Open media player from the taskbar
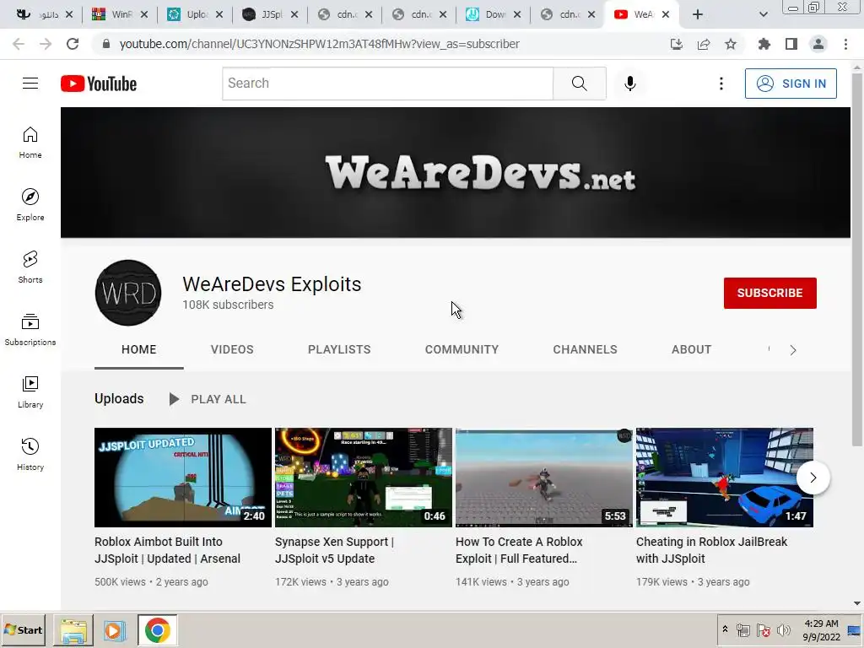The height and width of the screenshot is (648, 864). (x=115, y=630)
